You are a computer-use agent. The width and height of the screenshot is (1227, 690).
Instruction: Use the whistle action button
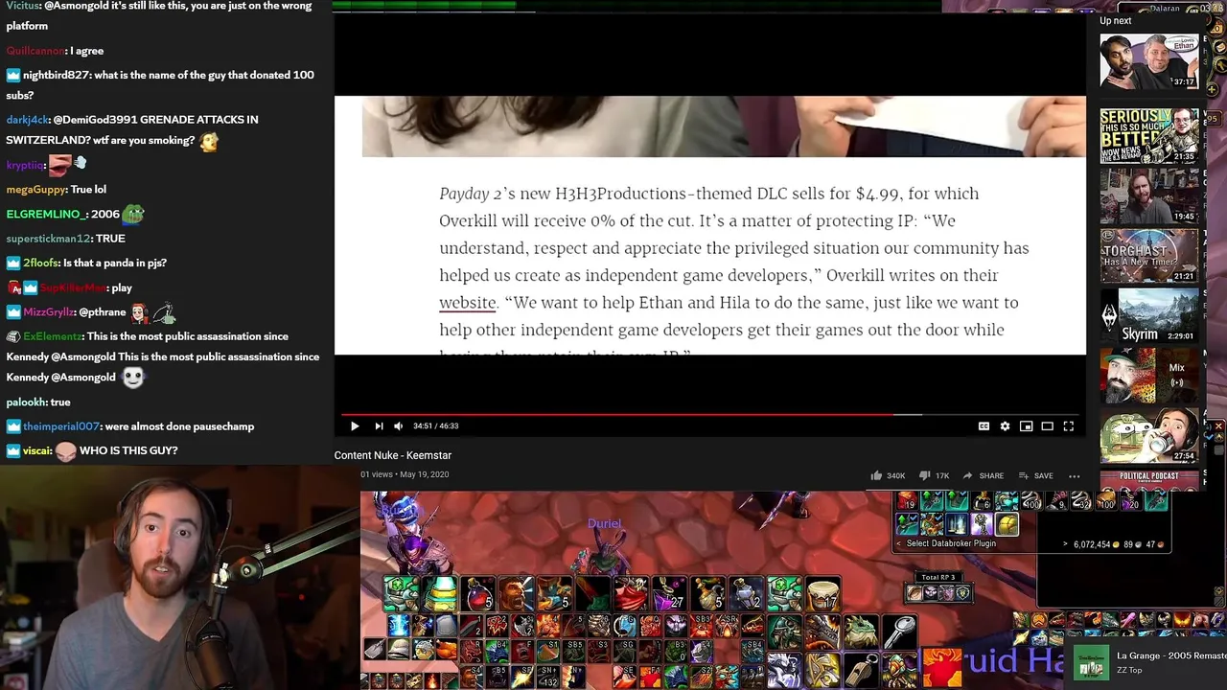click(x=861, y=670)
